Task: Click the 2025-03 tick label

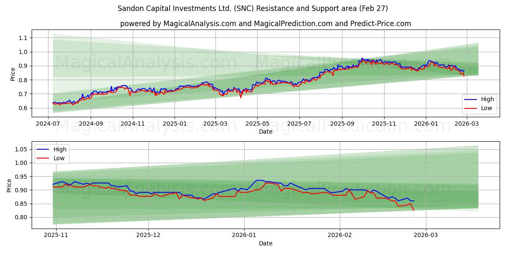Action: pos(215,124)
